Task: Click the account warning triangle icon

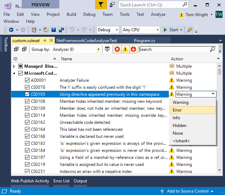Action: [181, 15]
